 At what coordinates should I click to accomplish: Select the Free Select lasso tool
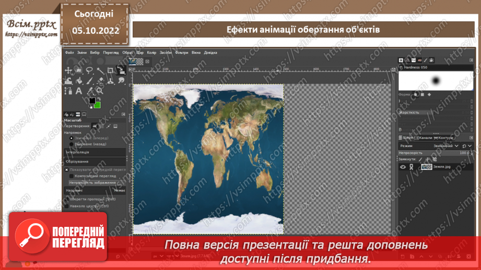point(89,70)
